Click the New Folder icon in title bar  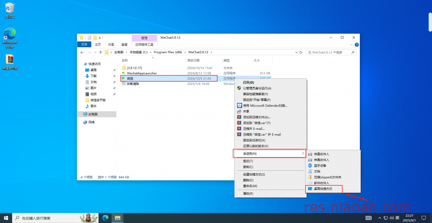pyautogui.click(x=95, y=38)
